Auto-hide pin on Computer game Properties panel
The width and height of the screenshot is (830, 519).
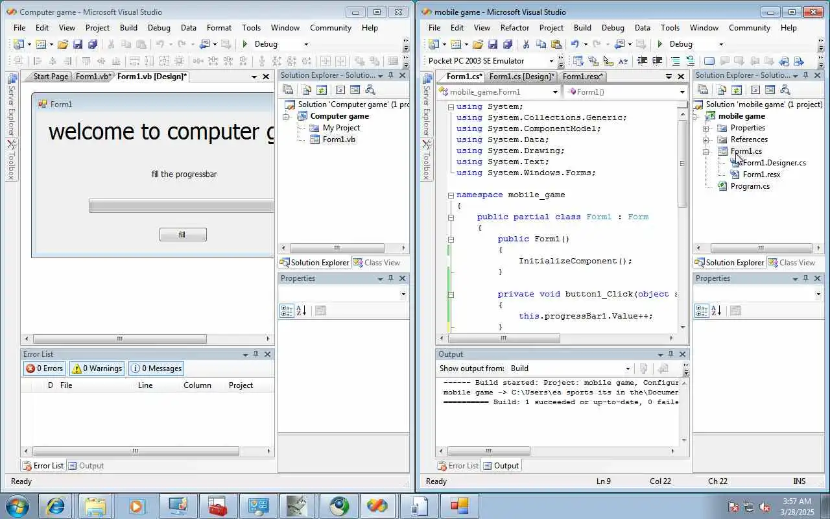point(390,278)
